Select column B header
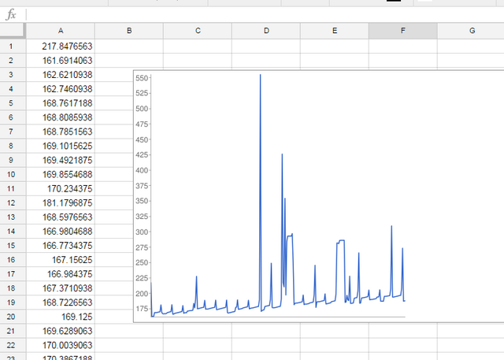The width and height of the screenshot is (504, 360). point(128,31)
